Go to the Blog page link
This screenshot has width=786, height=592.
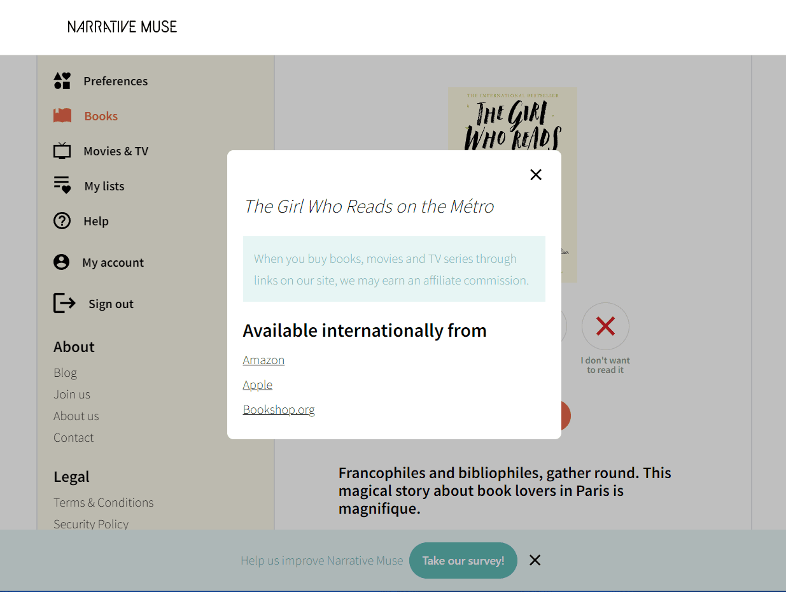click(x=65, y=373)
